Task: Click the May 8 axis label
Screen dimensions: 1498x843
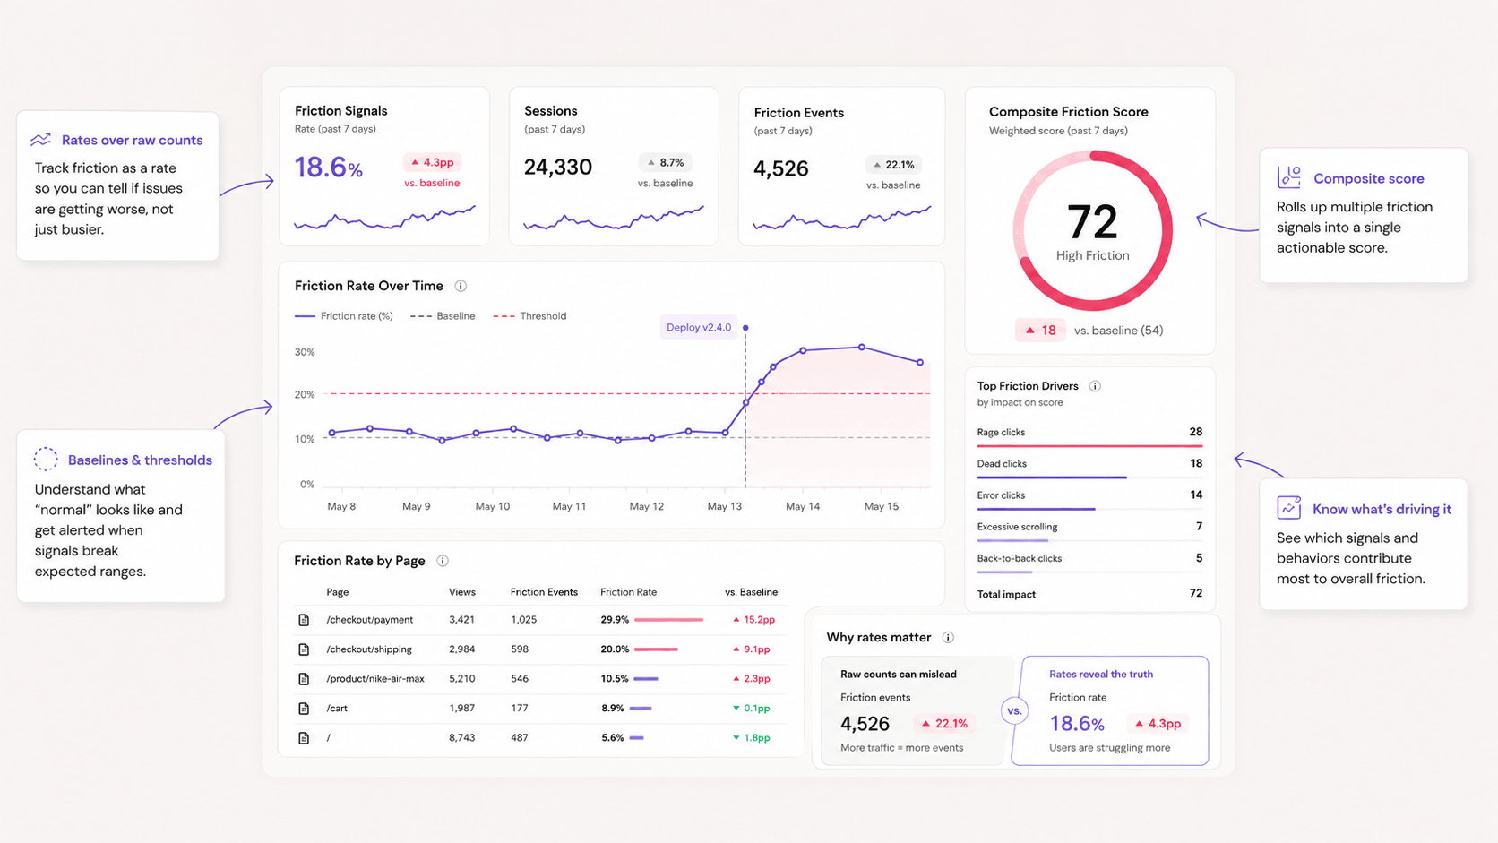Action: (341, 507)
